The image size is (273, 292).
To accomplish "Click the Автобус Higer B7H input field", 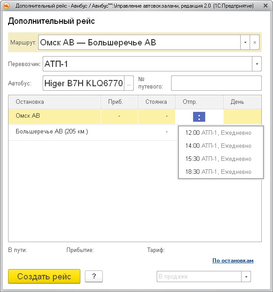I will click(x=84, y=83).
